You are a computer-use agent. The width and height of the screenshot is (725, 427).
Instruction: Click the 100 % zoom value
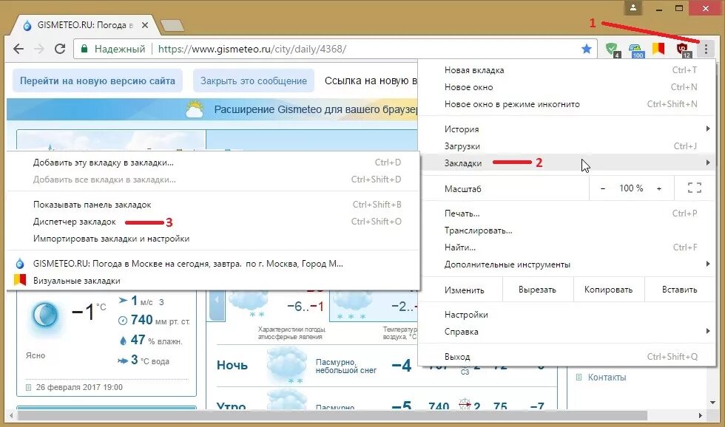(x=631, y=188)
